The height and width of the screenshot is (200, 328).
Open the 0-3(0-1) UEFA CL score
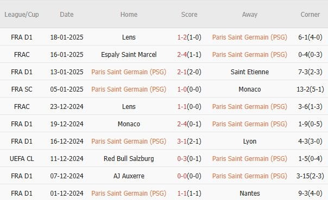pyautogui.click(x=189, y=158)
